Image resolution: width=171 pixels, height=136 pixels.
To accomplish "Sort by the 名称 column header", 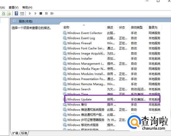I will point(66,27).
